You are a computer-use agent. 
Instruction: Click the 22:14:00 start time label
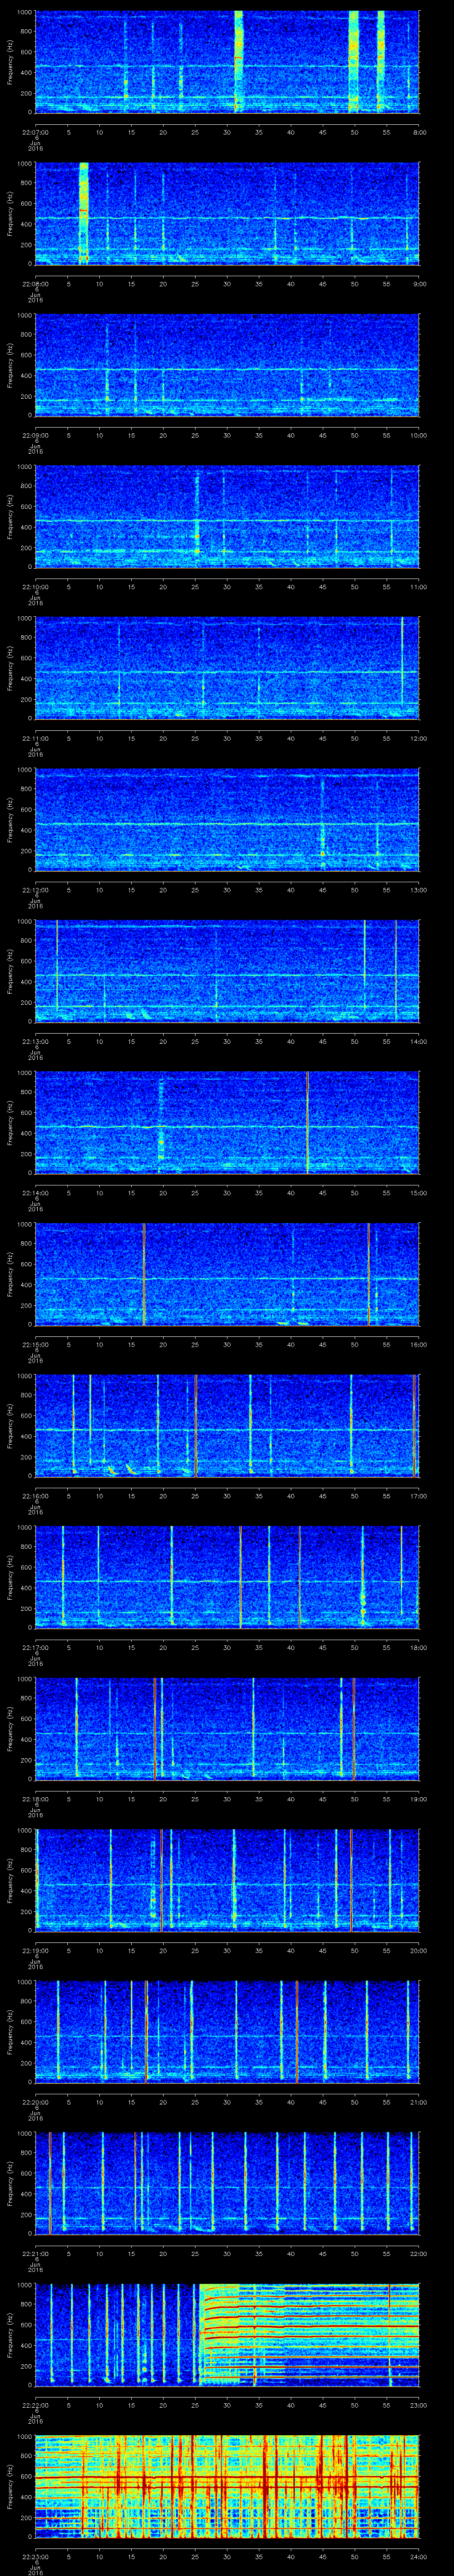35,1193
